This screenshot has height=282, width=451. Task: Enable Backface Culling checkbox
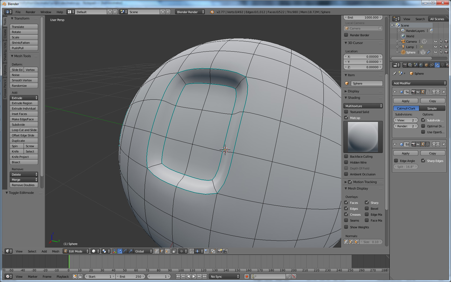(346, 156)
